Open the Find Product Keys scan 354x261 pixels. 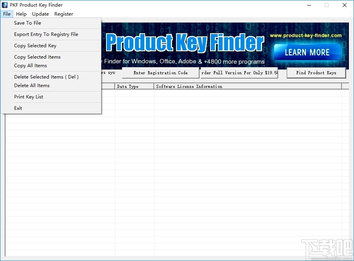coord(316,73)
